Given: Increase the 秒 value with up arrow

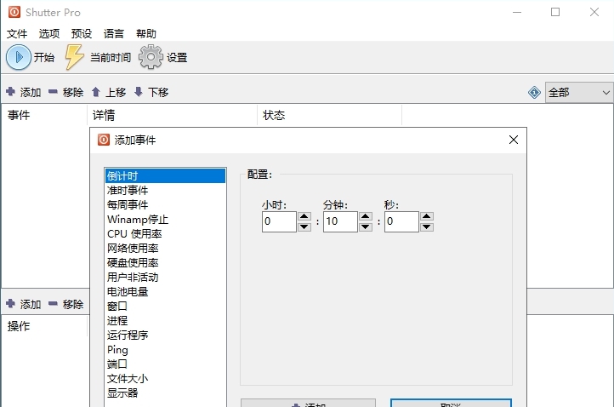Looking at the screenshot, I should (x=426, y=216).
